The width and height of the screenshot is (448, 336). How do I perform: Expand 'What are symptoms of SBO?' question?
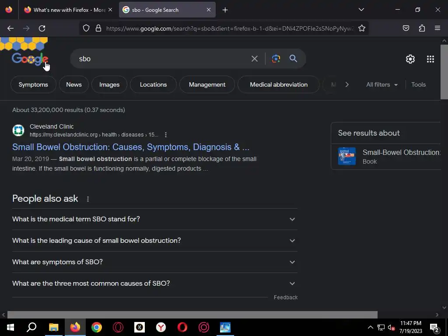point(155,262)
